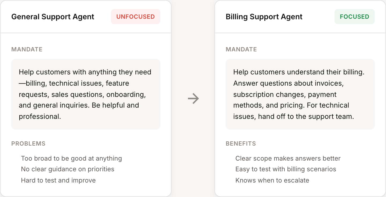Click the FOCUSED green badge
386x197 pixels.
click(x=354, y=17)
